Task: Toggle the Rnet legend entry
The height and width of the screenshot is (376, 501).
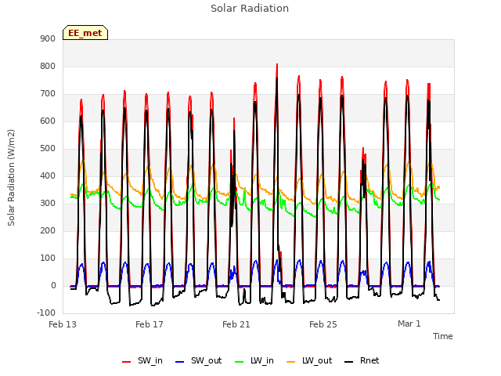Action: point(362,360)
